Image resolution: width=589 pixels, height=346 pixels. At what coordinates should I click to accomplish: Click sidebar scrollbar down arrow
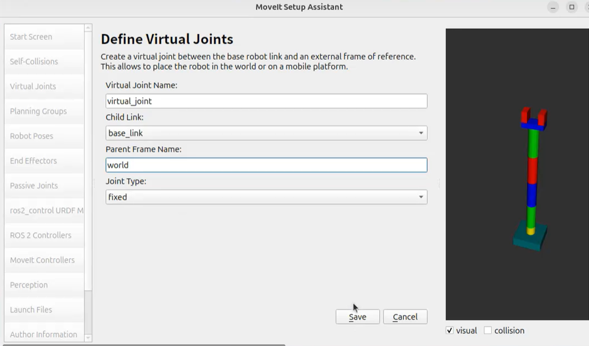point(88,338)
